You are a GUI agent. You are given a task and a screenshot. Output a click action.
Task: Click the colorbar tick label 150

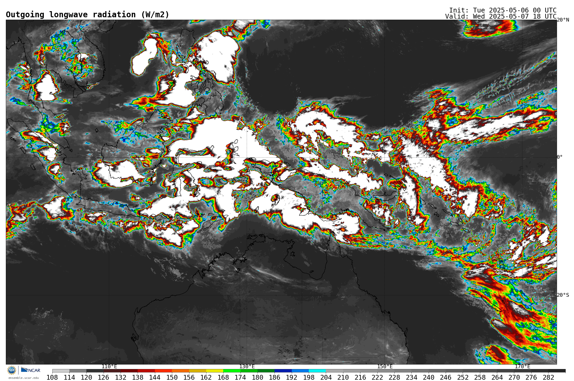pyautogui.click(x=172, y=378)
